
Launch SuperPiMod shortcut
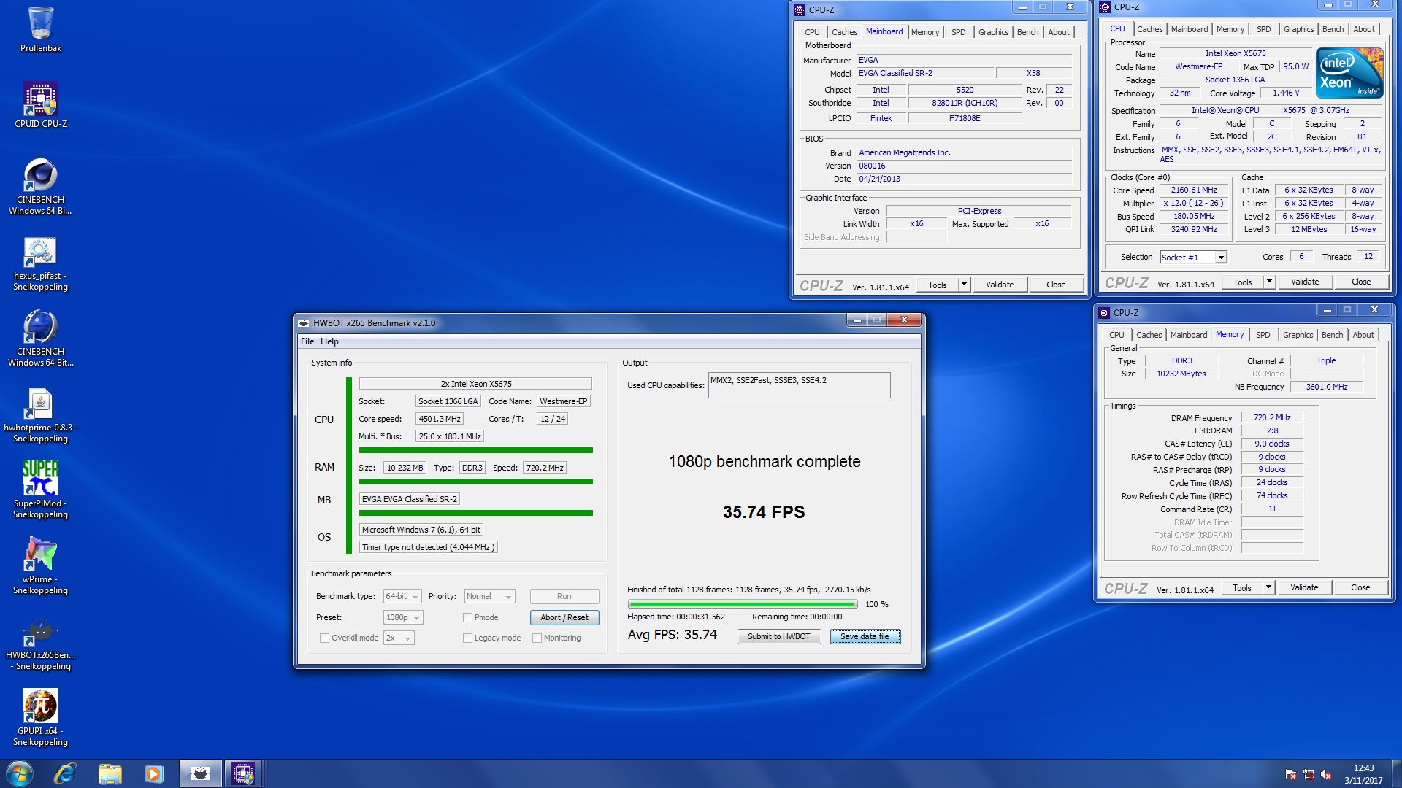[40, 490]
